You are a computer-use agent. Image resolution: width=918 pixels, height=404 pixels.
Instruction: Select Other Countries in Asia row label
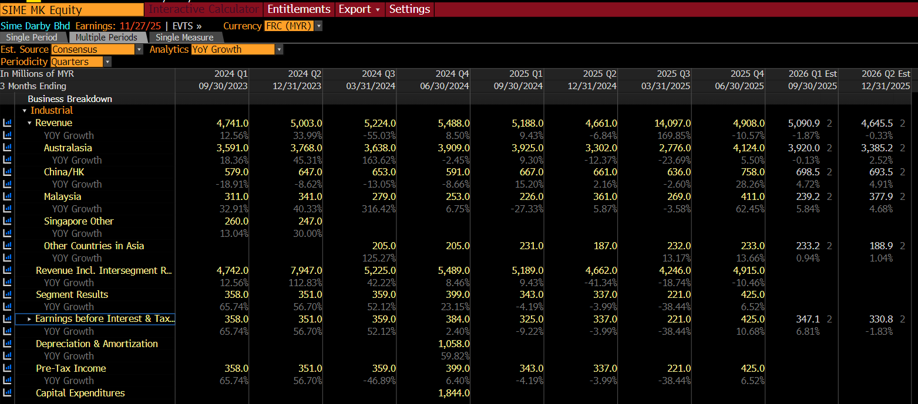[x=94, y=246]
